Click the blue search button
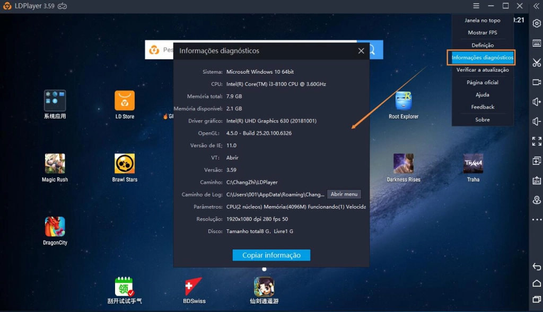 pos(376,50)
